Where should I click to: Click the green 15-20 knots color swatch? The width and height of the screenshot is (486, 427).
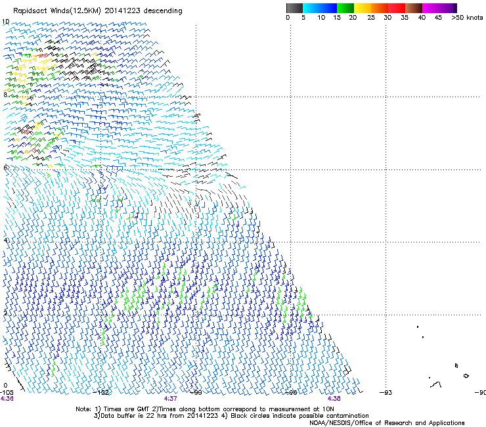[345, 8]
